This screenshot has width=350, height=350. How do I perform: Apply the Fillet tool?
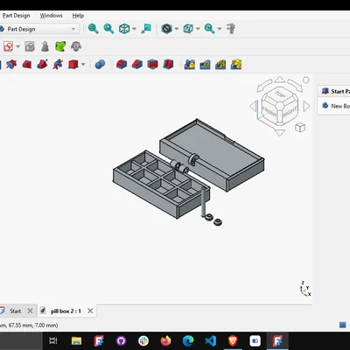(x=122, y=64)
